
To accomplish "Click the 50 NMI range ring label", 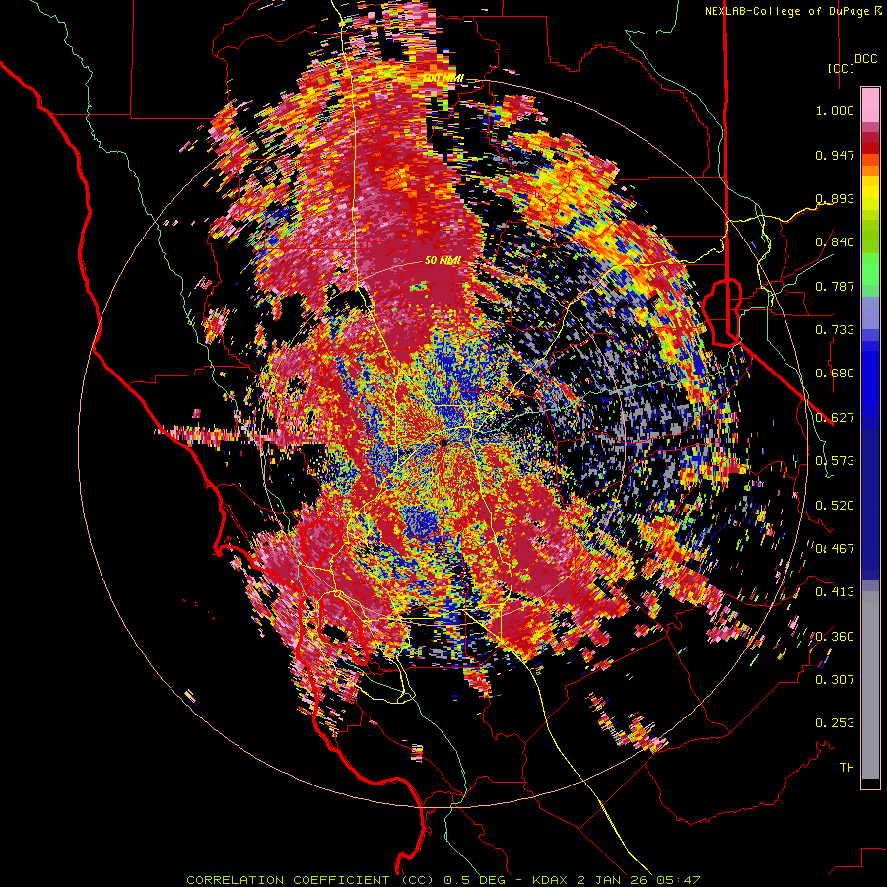I will click(x=443, y=261).
